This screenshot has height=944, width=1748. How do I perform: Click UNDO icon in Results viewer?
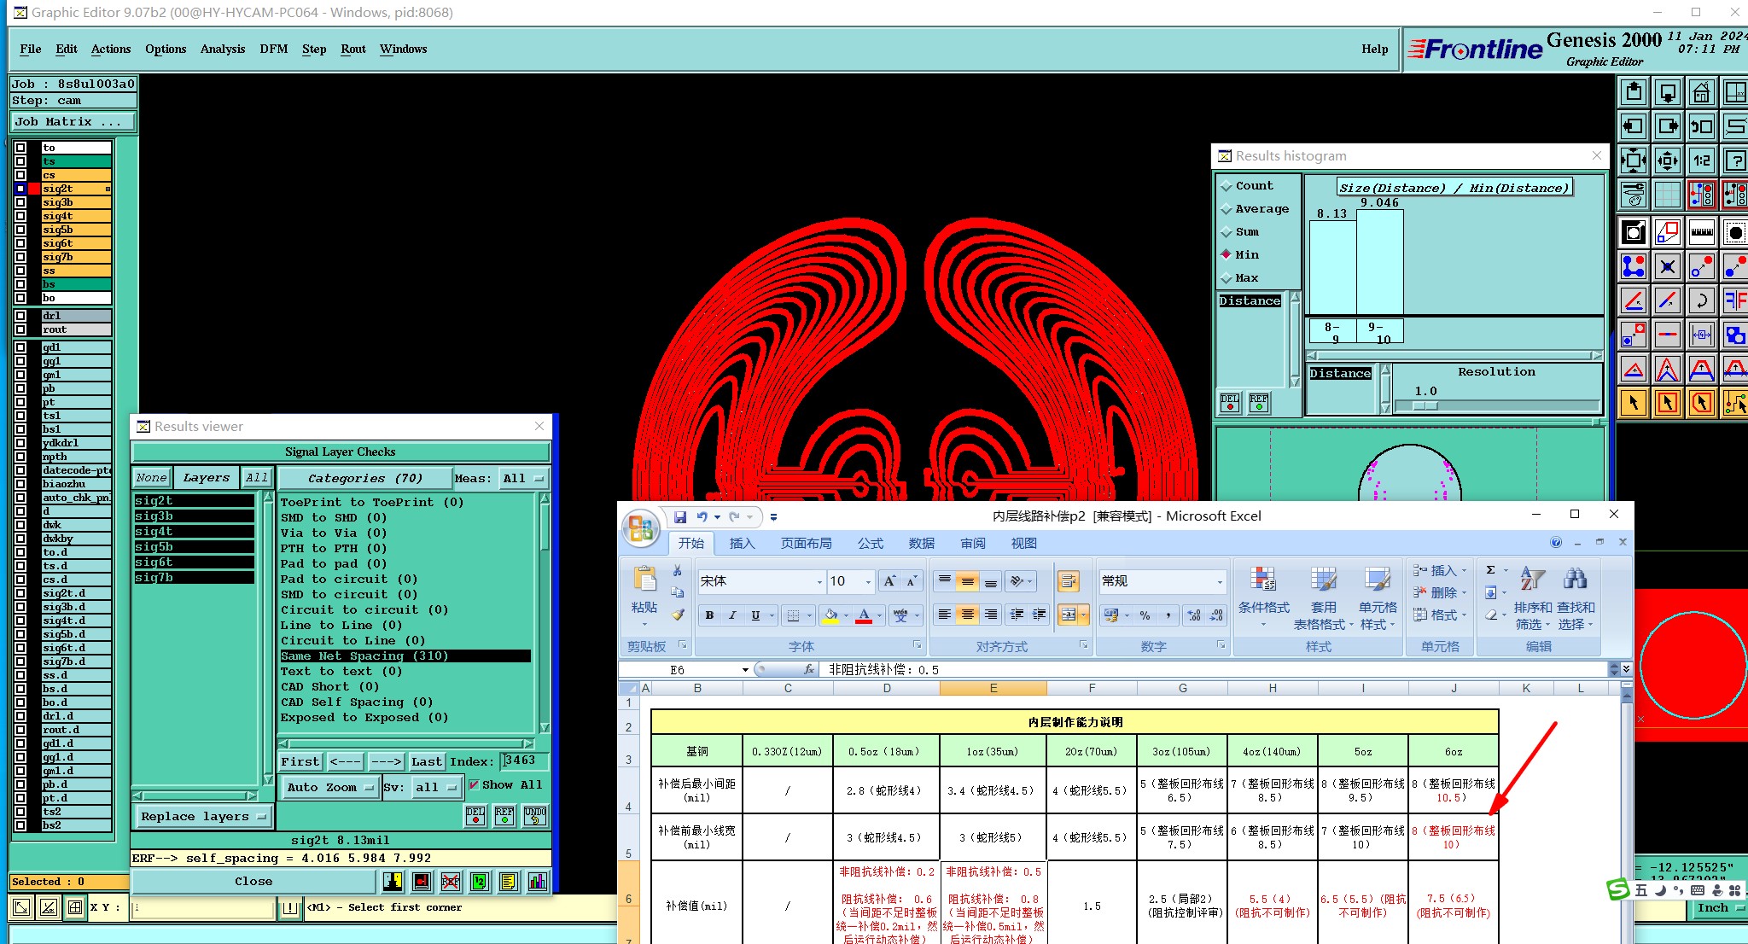(535, 815)
